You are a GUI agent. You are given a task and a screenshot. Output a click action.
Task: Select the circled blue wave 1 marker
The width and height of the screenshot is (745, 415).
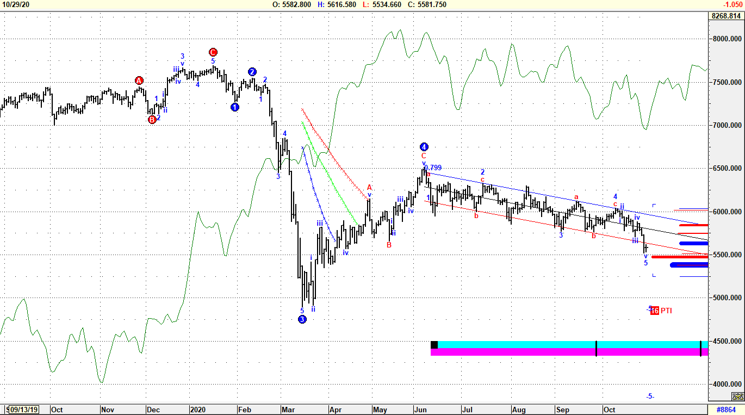click(234, 107)
